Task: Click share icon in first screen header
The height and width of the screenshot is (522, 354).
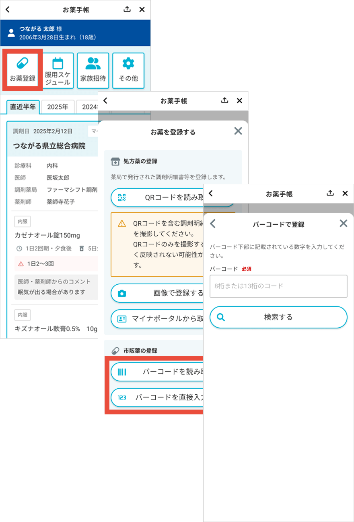Action: pyautogui.click(x=127, y=9)
